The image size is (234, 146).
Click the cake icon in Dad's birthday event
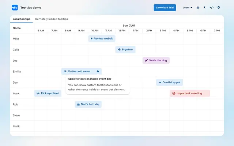click(x=78, y=104)
